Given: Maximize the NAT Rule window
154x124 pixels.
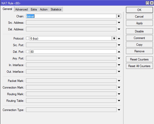Looking at the screenshot, I should point(147,3).
